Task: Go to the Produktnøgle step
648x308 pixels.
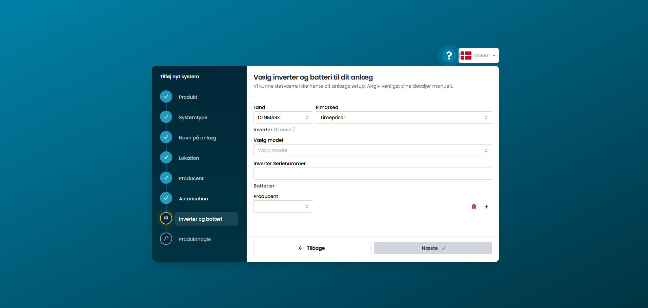Action: point(195,239)
